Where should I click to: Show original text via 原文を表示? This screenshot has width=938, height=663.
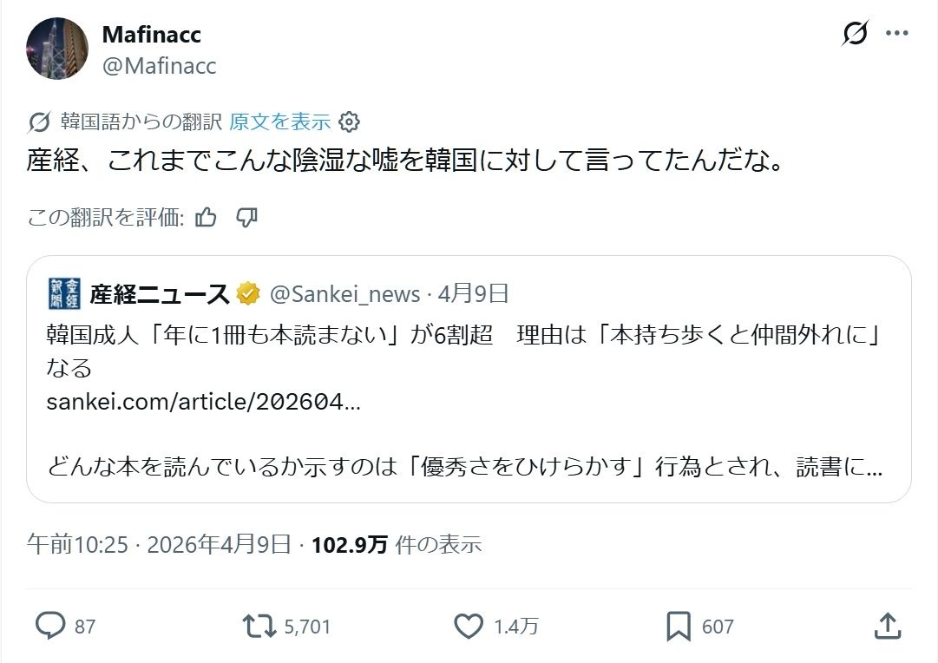click(279, 121)
